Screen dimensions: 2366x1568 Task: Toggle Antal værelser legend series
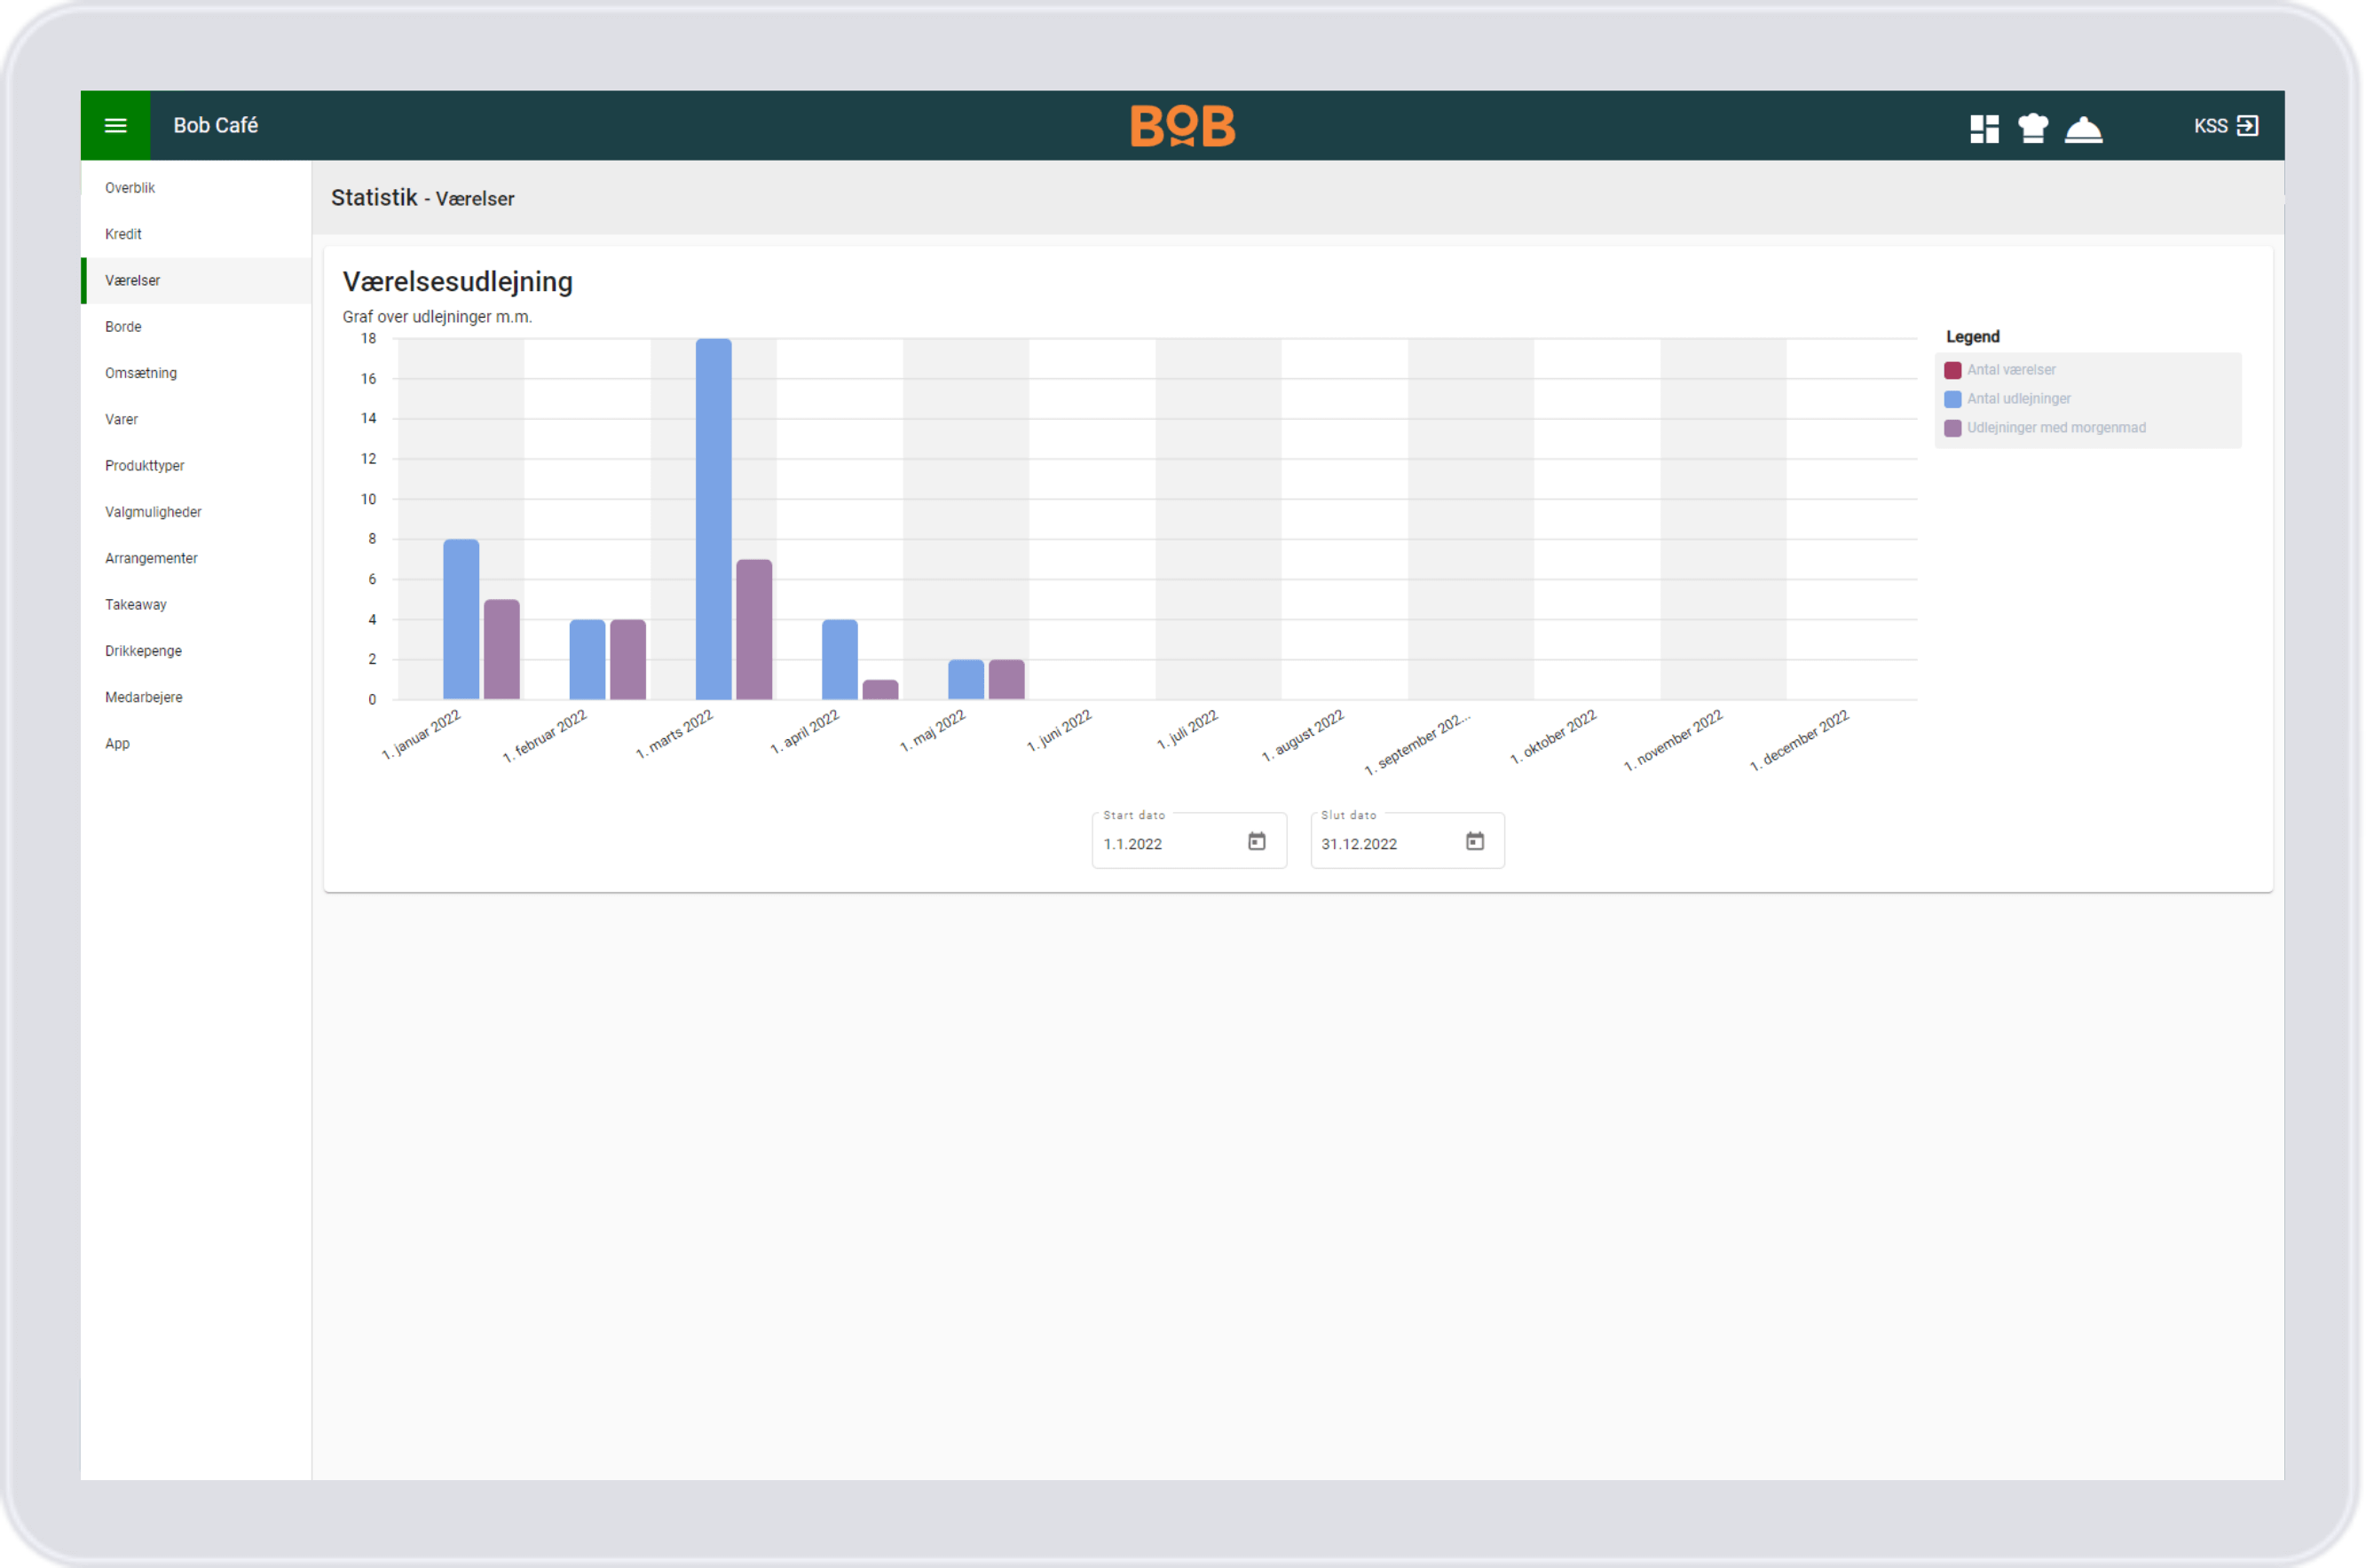2011,370
